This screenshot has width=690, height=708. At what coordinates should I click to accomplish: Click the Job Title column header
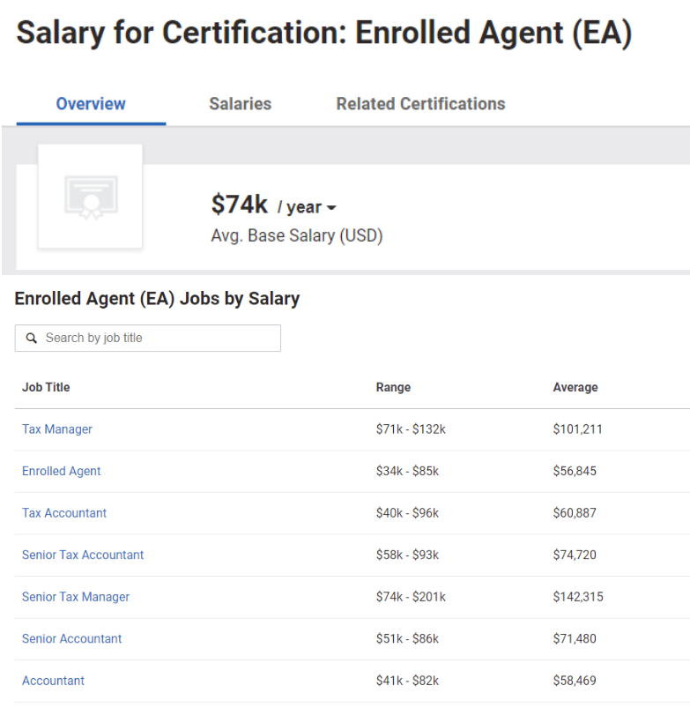46,387
